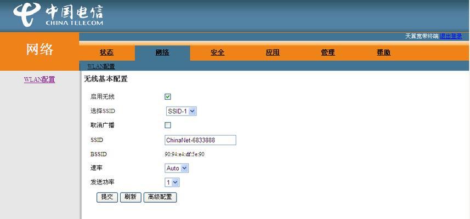This screenshot has height=219, width=470.
Task: Expand the 发送功率 dropdown showing 1
Action: pyautogui.click(x=172, y=182)
